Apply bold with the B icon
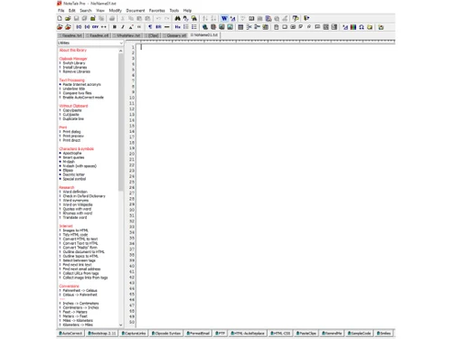The height and width of the screenshot is (339, 452). coord(115,27)
